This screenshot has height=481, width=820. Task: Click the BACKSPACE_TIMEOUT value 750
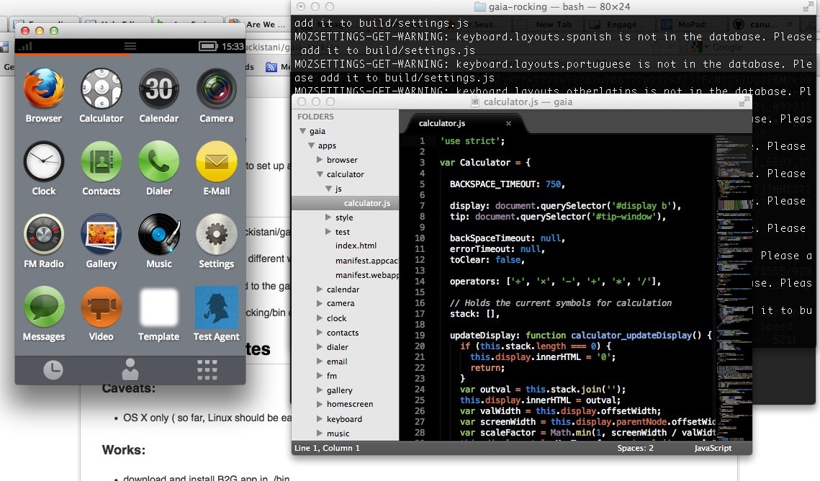(x=554, y=184)
